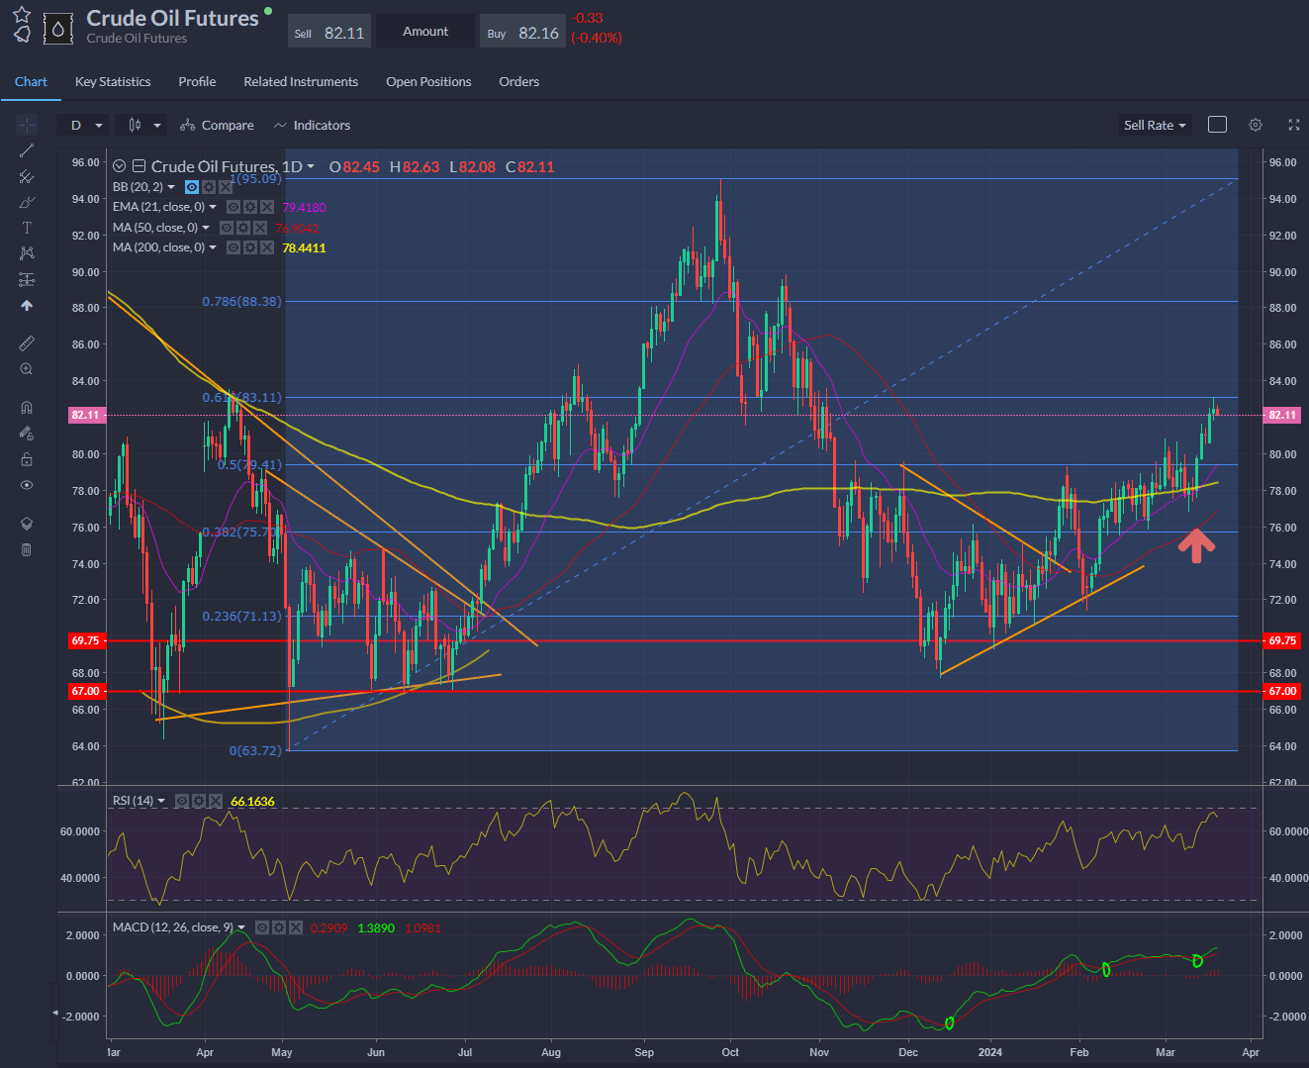Click the trash icon to remove drawings
Image resolution: width=1309 pixels, height=1068 pixels.
point(27,549)
